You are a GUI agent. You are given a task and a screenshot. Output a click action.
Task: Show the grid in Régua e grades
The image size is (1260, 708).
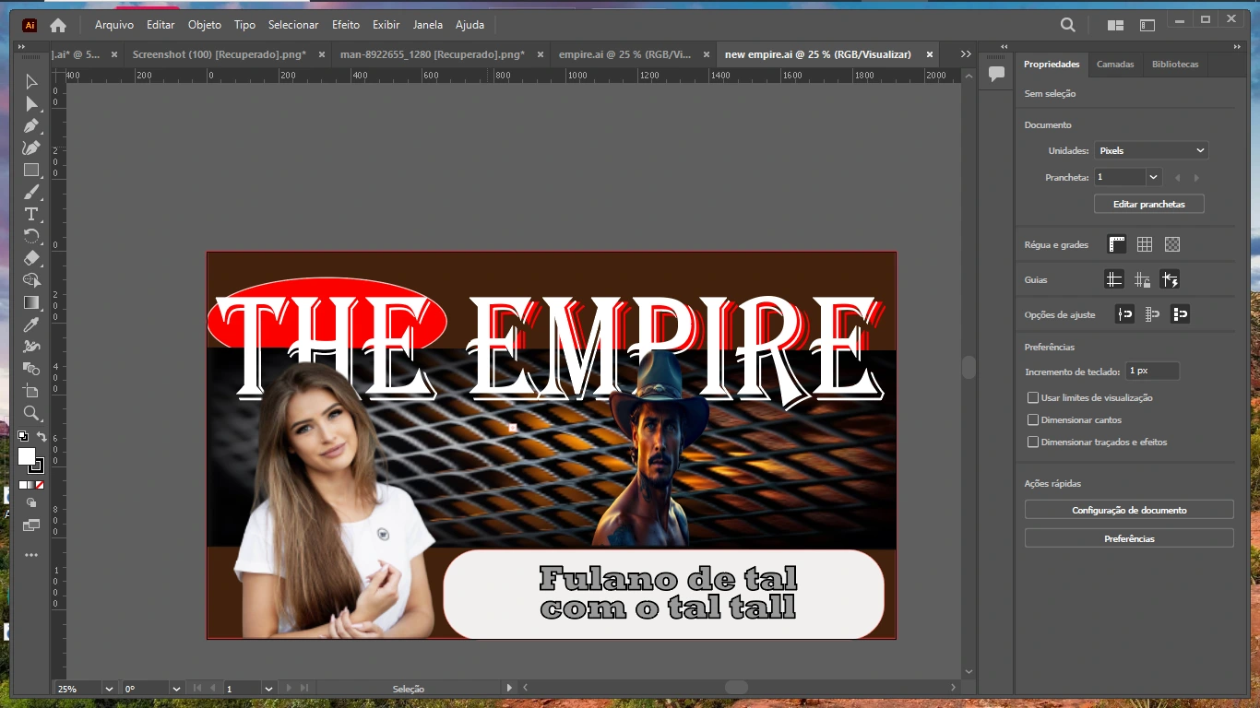coord(1145,244)
